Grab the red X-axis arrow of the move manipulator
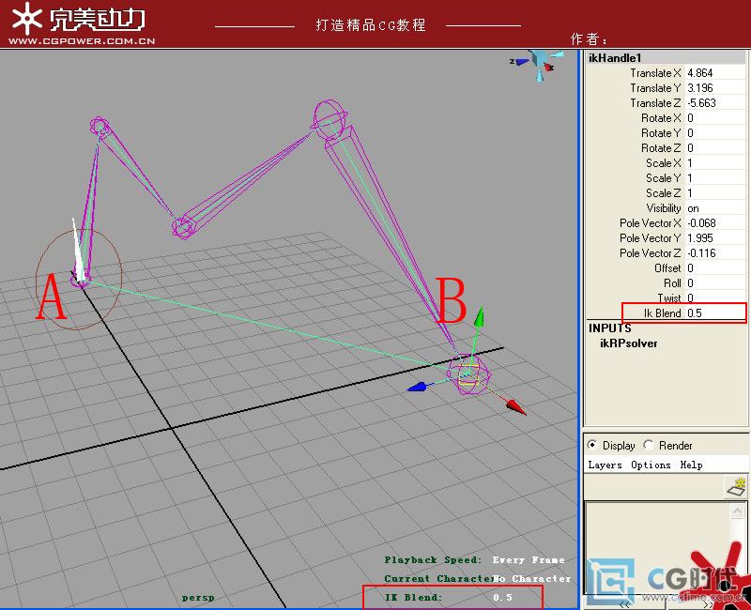The width and height of the screenshot is (751, 610). [515, 407]
